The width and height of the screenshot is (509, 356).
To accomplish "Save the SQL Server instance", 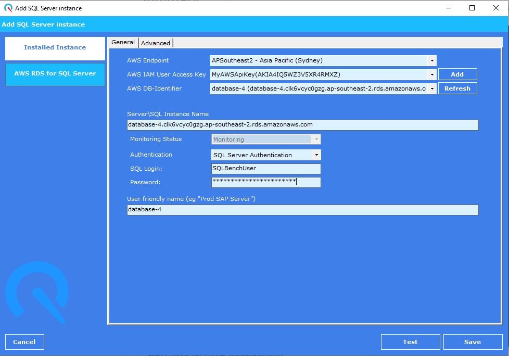I will (x=472, y=342).
